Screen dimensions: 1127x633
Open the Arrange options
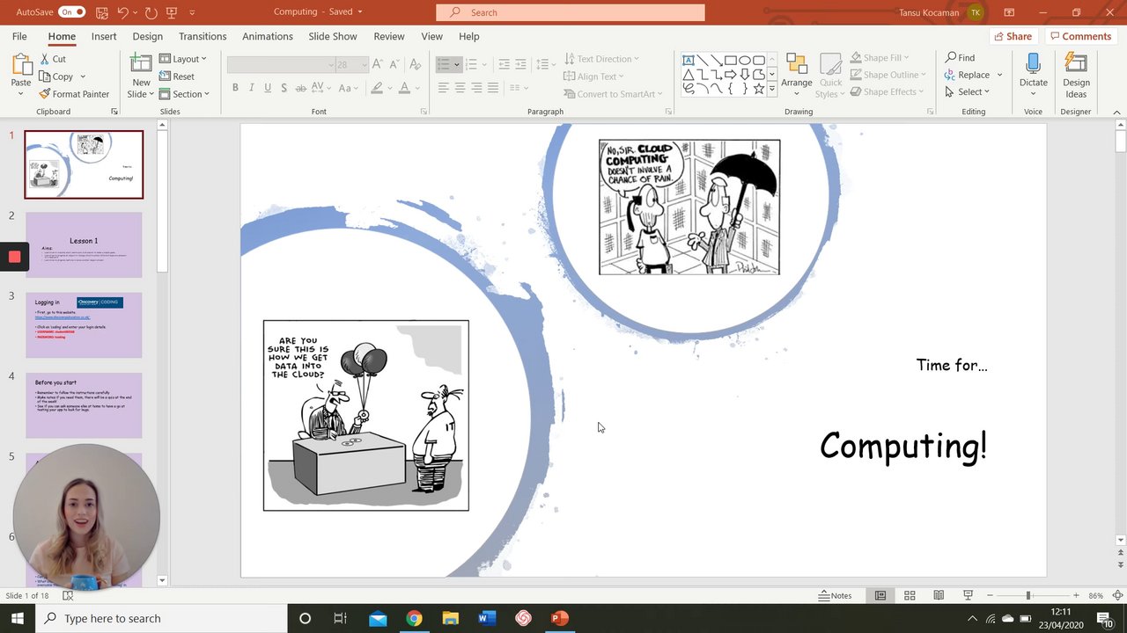tap(797, 76)
